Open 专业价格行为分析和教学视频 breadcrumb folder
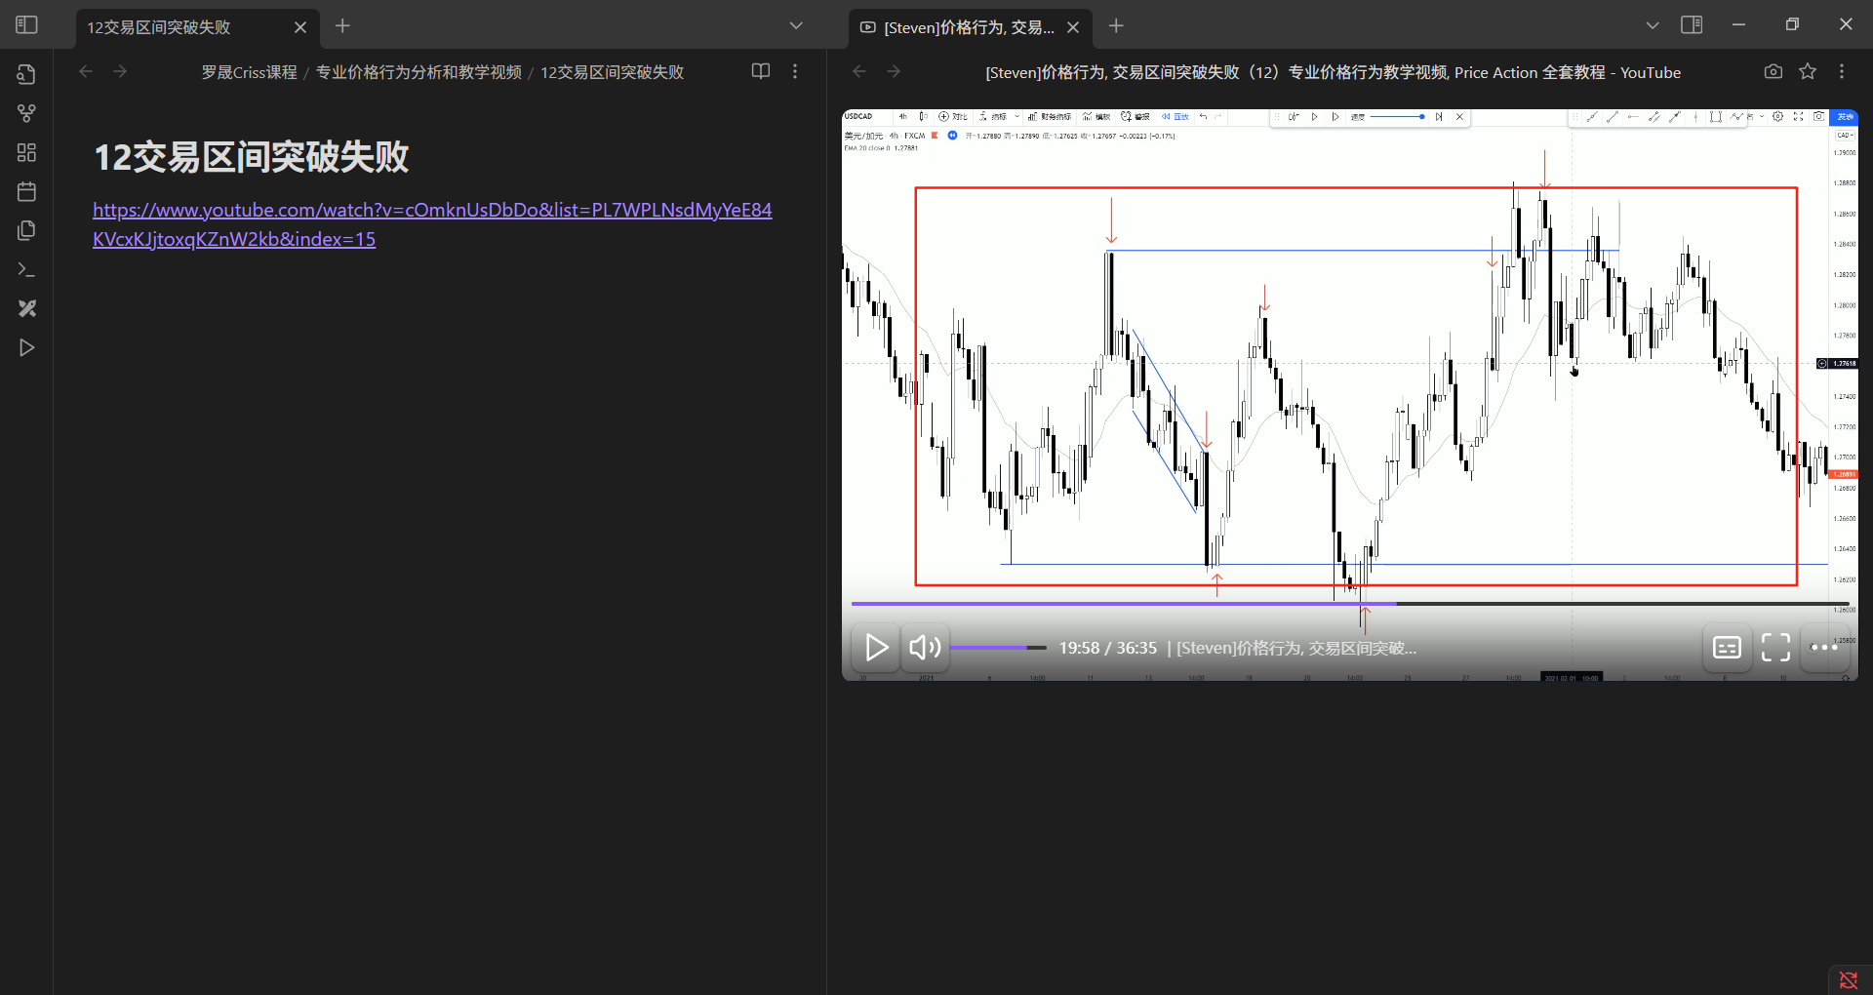This screenshot has height=995, width=1873. [x=418, y=72]
